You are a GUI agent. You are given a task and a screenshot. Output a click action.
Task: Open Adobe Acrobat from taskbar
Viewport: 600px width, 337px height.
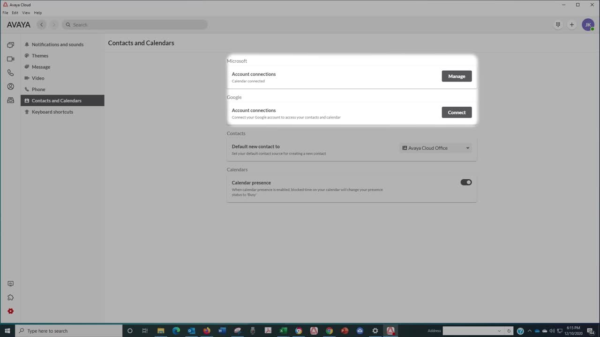[x=268, y=331]
